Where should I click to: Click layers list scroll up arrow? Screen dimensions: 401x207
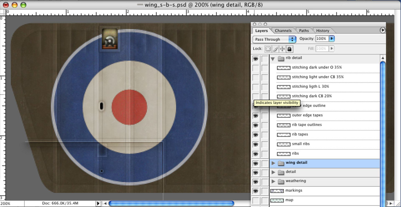(x=383, y=58)
